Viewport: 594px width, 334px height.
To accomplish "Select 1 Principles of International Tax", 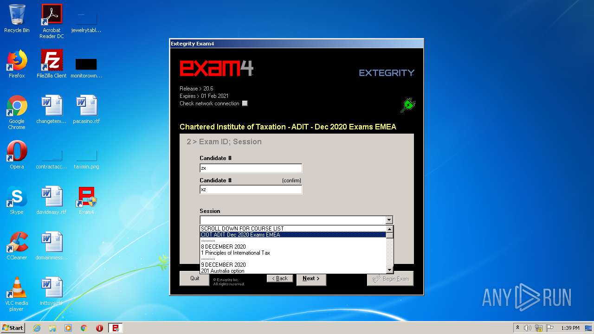I will click(293, 253).
